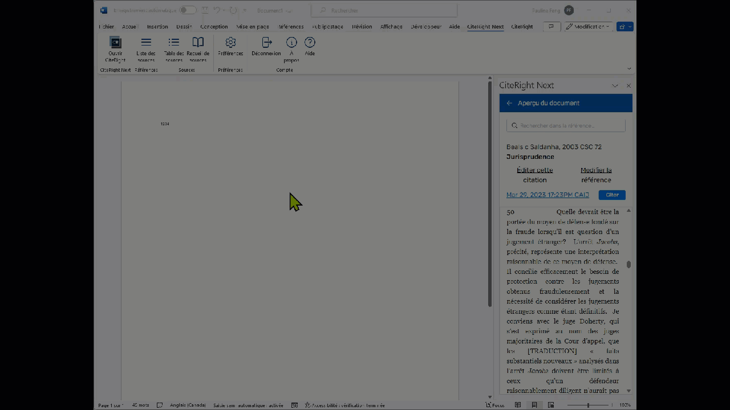Open the Fichier tab
The image size is (730, 410).
pos(106,27)
